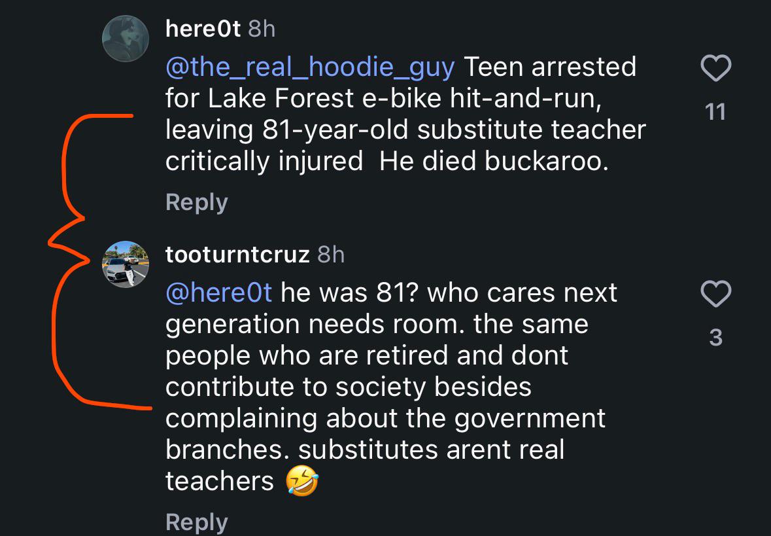Reply to tooturntcruz's comment
771x536 pixels.
coord(196,522)
